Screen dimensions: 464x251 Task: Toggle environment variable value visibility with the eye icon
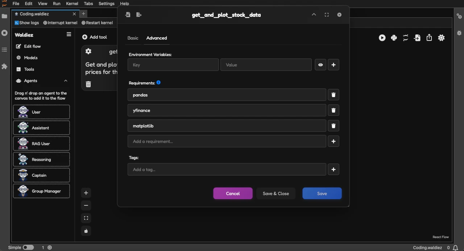pos(320,65)
